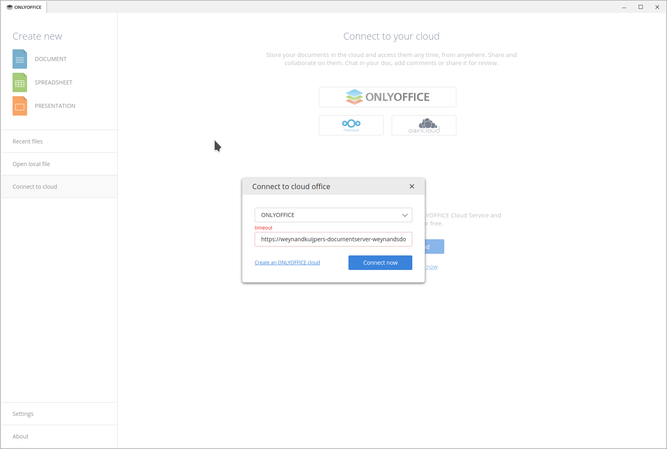The width and height of the screenshot is (667, 449).
Task: Close the Connect to cloud office dialog
Action: [412, 186]
